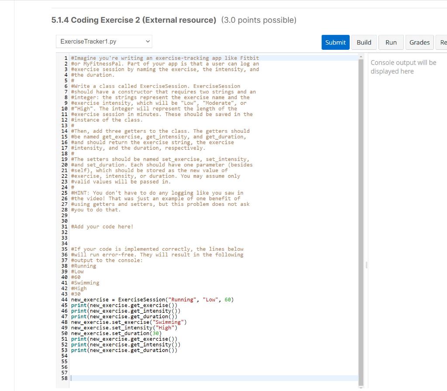Image resolution: width=447 pixels, height=391 pixels.
Task: Click the last print(get_duration()) statement
Action: pyautogui.click(x=124, y=350)
